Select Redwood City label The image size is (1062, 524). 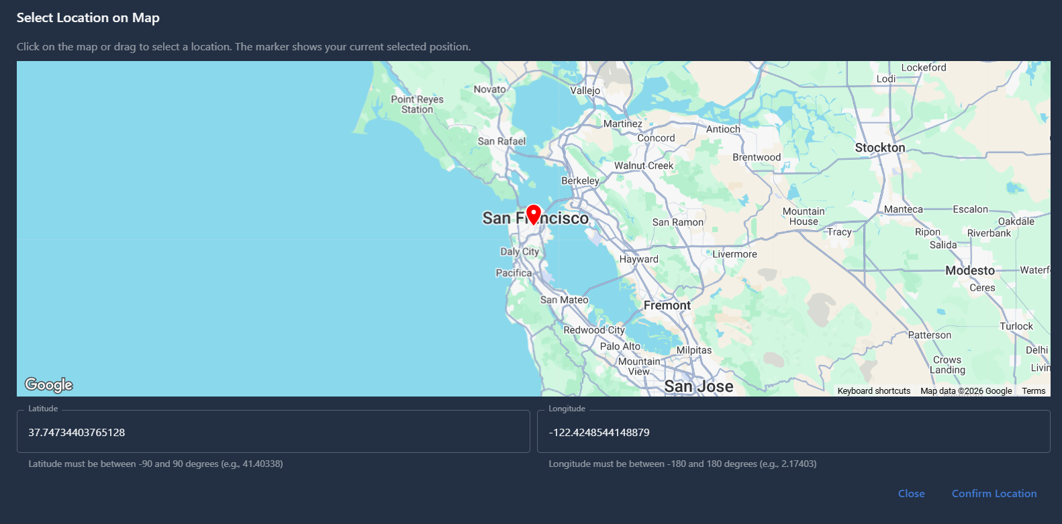[594, 330]
